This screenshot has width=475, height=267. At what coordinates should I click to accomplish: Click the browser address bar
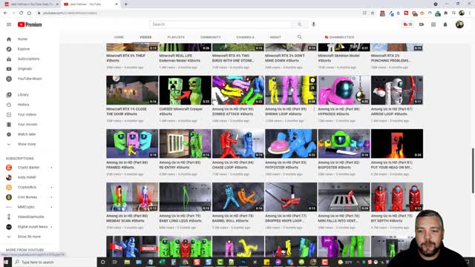pyautogui.click(x=200, y=13)
